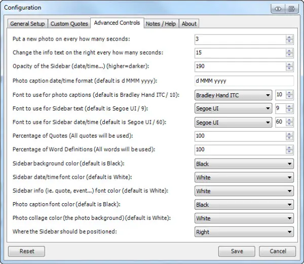Viewport: 304px width, 264px height.
Task: Open Sidebar info font color dropdown
Action: (x=244, y=191)
